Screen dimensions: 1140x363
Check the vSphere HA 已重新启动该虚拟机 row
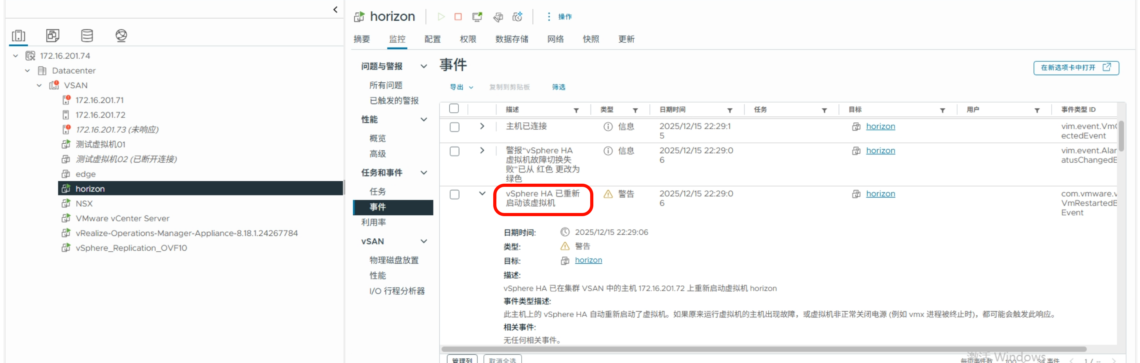(x=454, y=194)
